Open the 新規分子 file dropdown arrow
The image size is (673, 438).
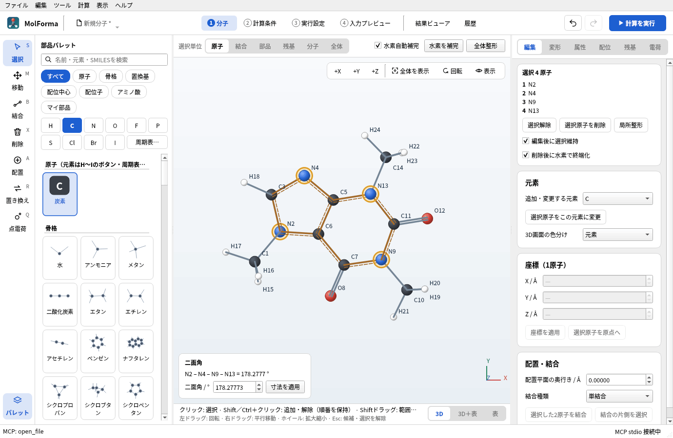click(x=117, y=27)
